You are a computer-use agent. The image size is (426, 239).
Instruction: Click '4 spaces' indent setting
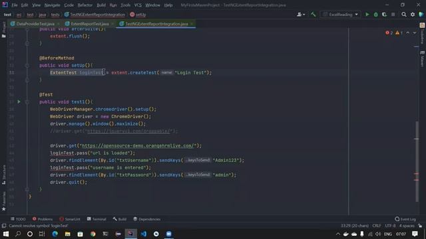pos(407,226)
